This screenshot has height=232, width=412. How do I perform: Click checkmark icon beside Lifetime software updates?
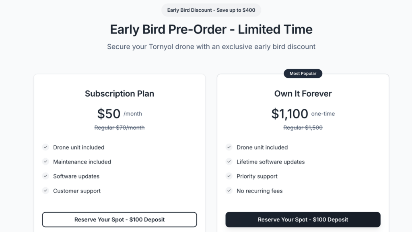[229, 162]
